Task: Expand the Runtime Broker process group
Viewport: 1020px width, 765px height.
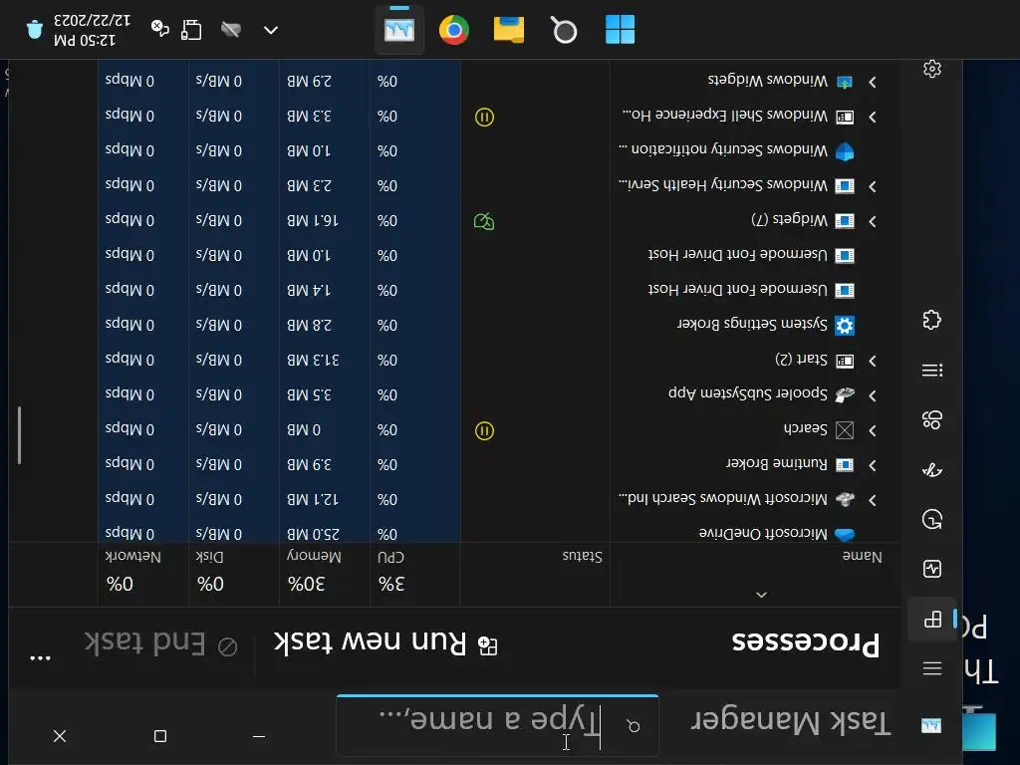Action: [x=873, y=465]
